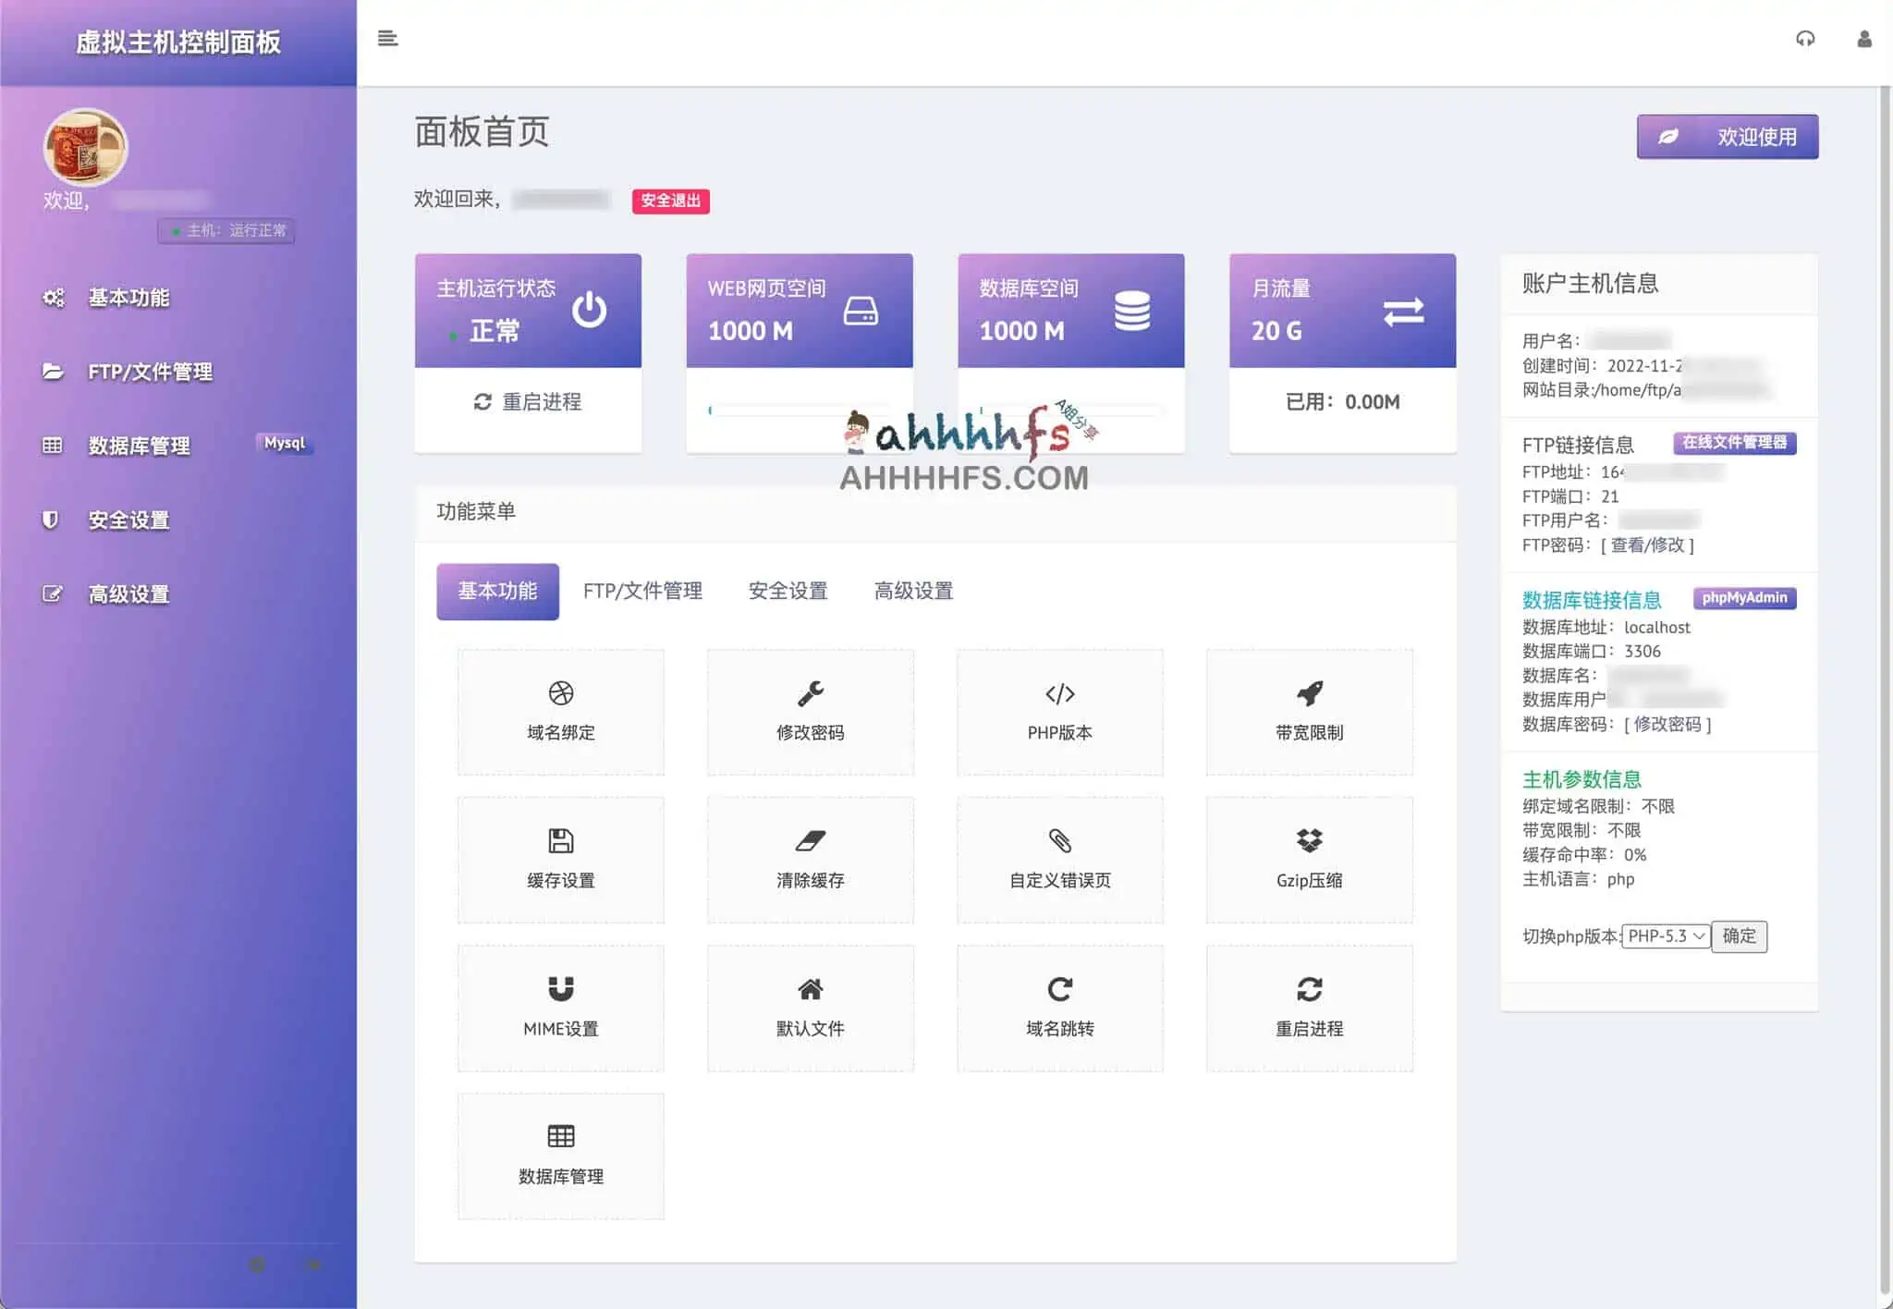Click the red 安全退出 button
This screenshot has width=1893, height=1309.
pyautogui.click(x=670, y=201)
